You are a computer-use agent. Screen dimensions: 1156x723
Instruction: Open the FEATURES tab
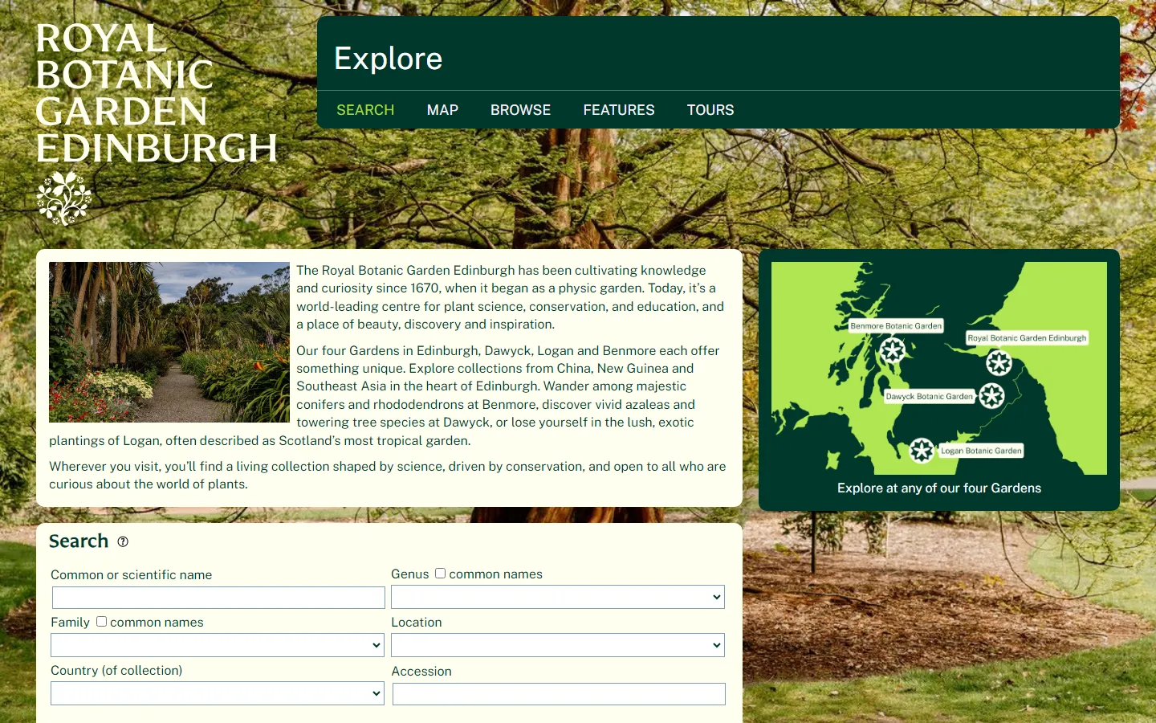pyautogui.click(x=619, y=110)
